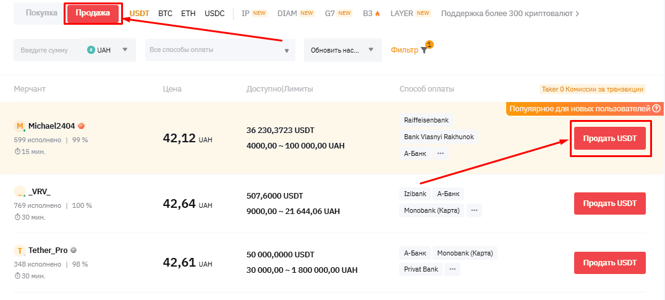Sell USDT to Michael2404
The width and height of the screenshot is (665, 300).
[x=610, y=139]
